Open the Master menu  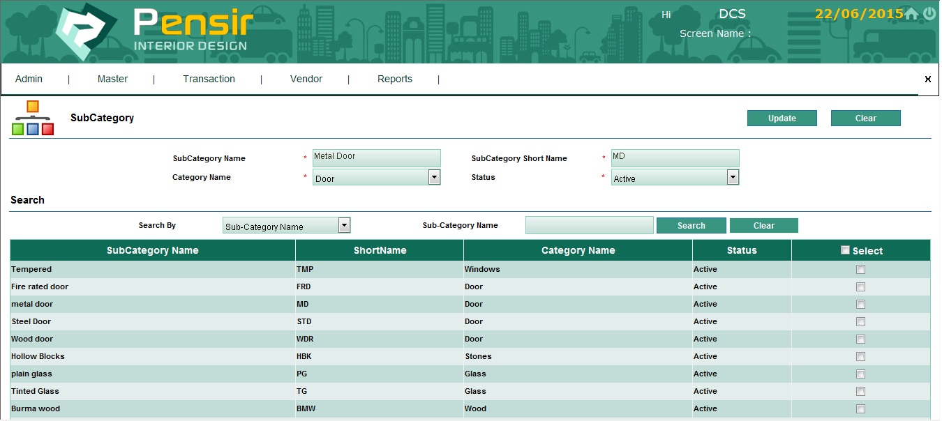[112, 79]
